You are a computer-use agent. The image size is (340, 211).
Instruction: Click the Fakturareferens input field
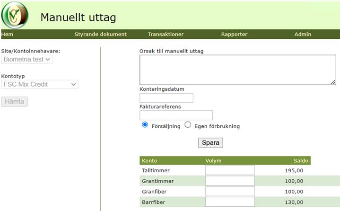click(x=176, y=115)
